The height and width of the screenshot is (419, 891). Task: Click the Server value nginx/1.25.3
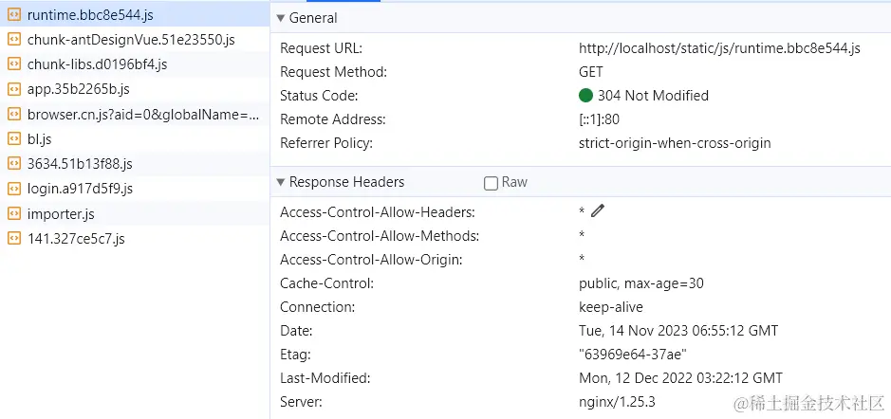coord(617,403)
